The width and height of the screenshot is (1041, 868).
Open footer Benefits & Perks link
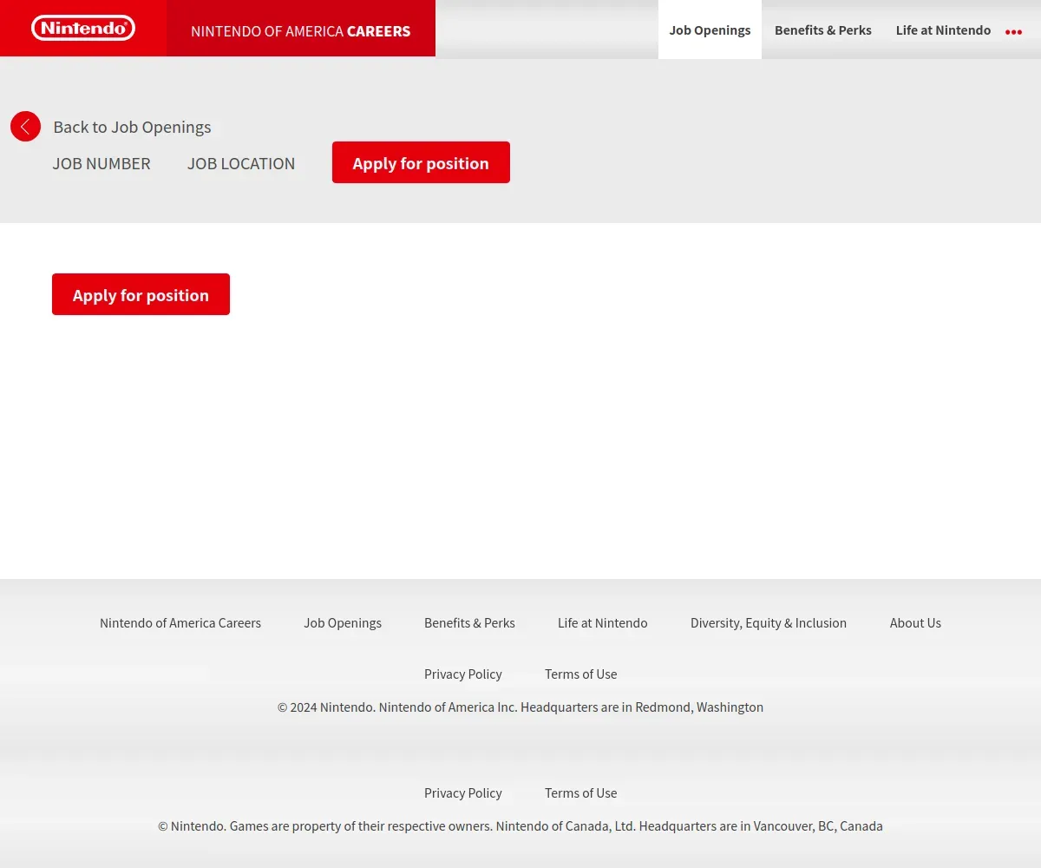[469, 622]
